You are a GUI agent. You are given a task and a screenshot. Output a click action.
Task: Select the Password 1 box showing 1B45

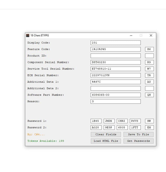[96, 121]
